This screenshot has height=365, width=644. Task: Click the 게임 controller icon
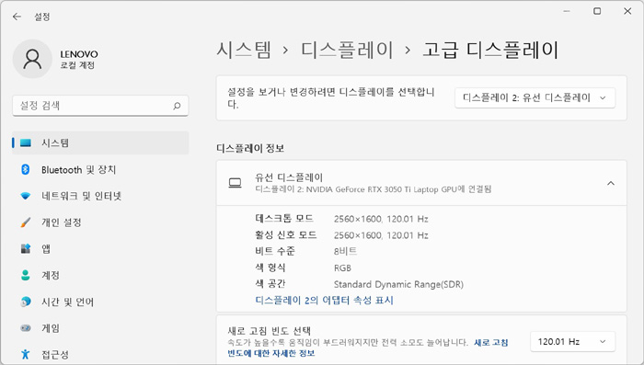pyautogui.click(x=26, y=328)
